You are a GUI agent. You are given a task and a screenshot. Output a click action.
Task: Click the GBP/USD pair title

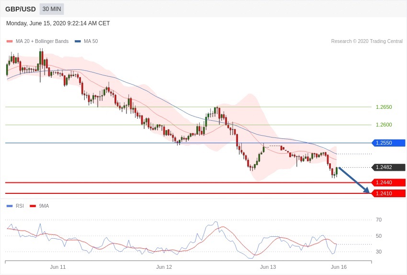21,9
